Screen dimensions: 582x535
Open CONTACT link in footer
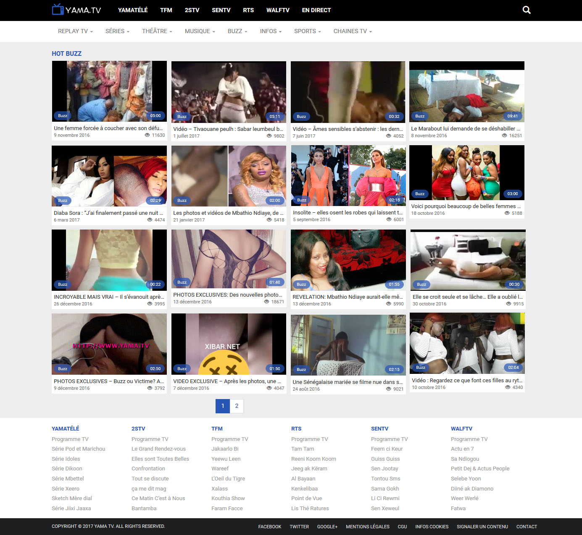click(x=527, y=527)
